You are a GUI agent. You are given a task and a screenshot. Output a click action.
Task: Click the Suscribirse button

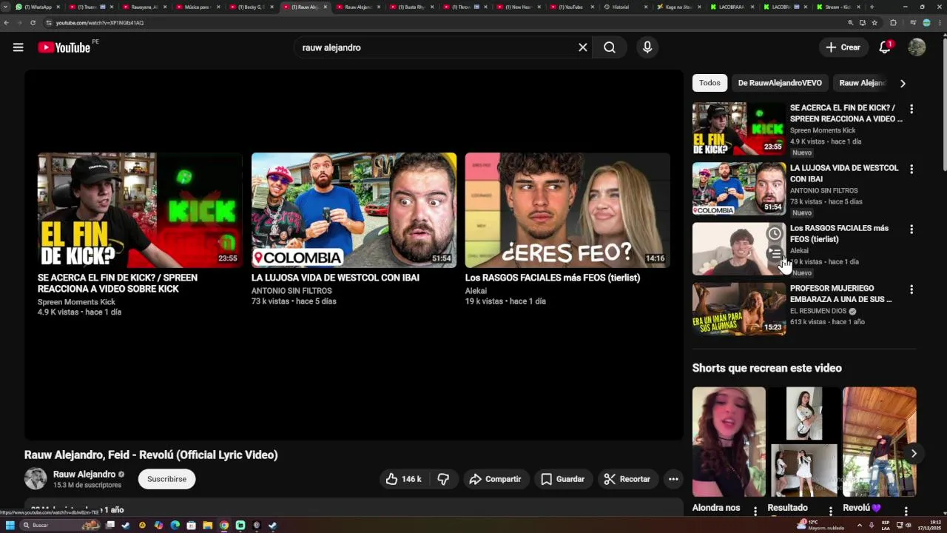166,479
